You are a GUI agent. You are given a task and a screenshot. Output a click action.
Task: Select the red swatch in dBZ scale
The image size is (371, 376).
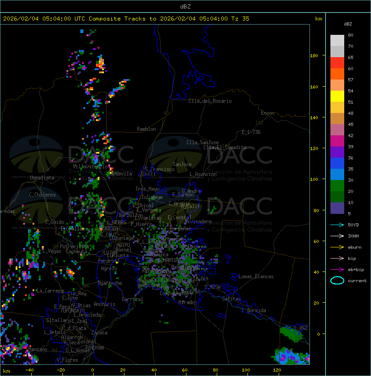click(337, 63)
